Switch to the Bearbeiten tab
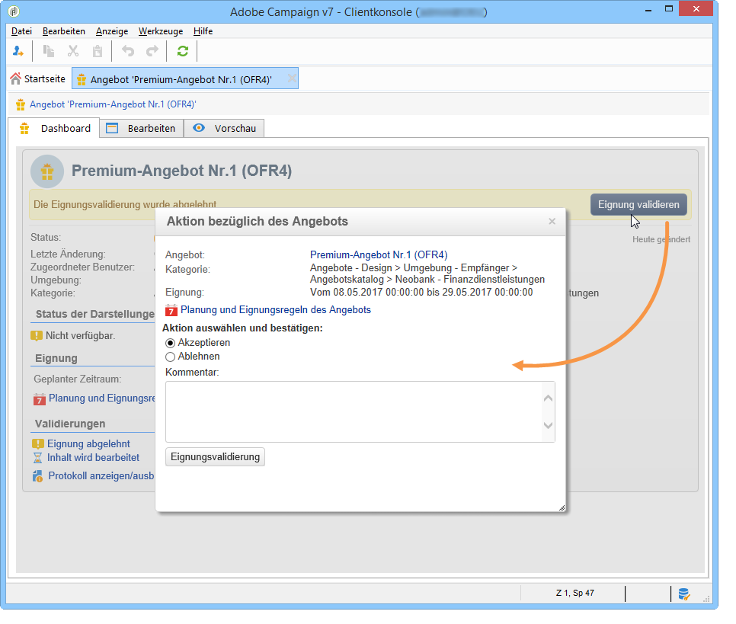 coord(141,128)
